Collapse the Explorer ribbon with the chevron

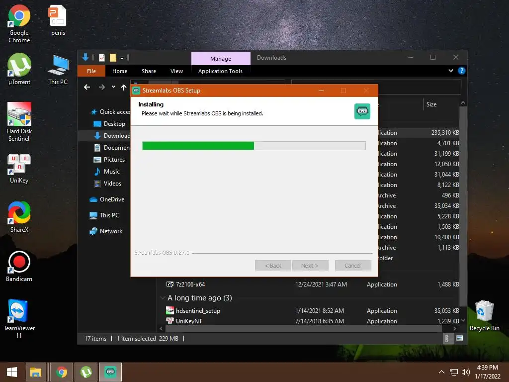[450, 71]
